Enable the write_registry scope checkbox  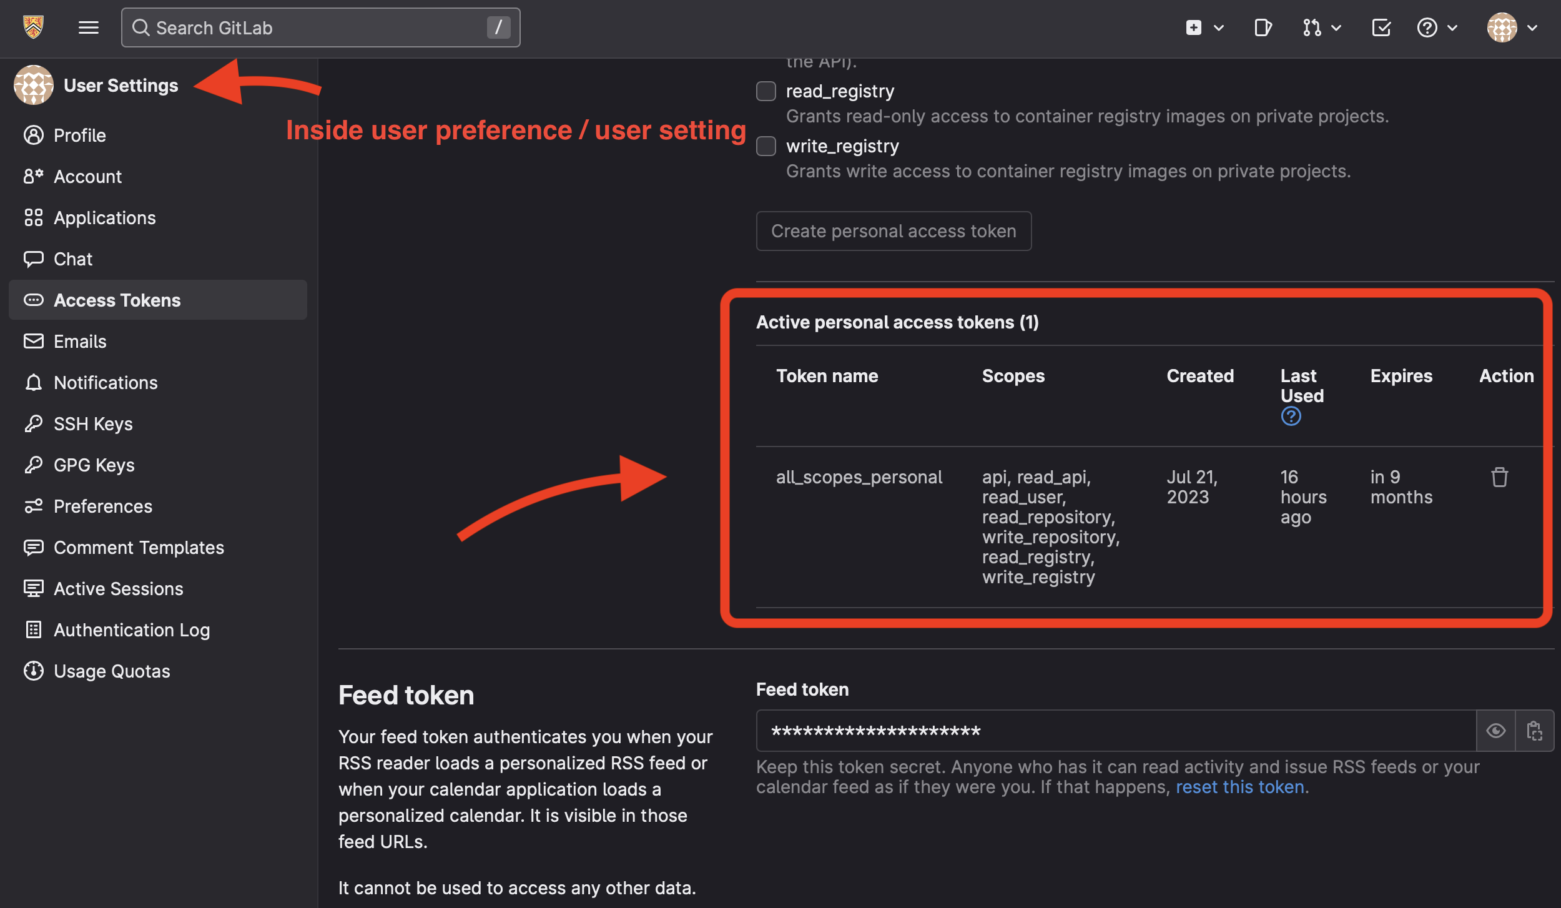pyautogui.click(x=765, y=146)
